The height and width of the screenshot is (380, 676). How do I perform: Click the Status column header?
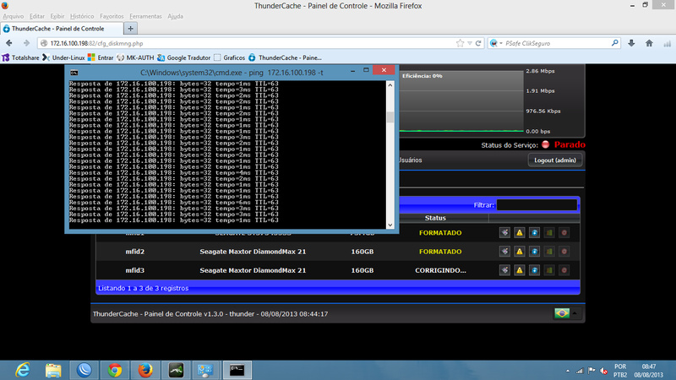pyautogui.click(x=435, y=218)
